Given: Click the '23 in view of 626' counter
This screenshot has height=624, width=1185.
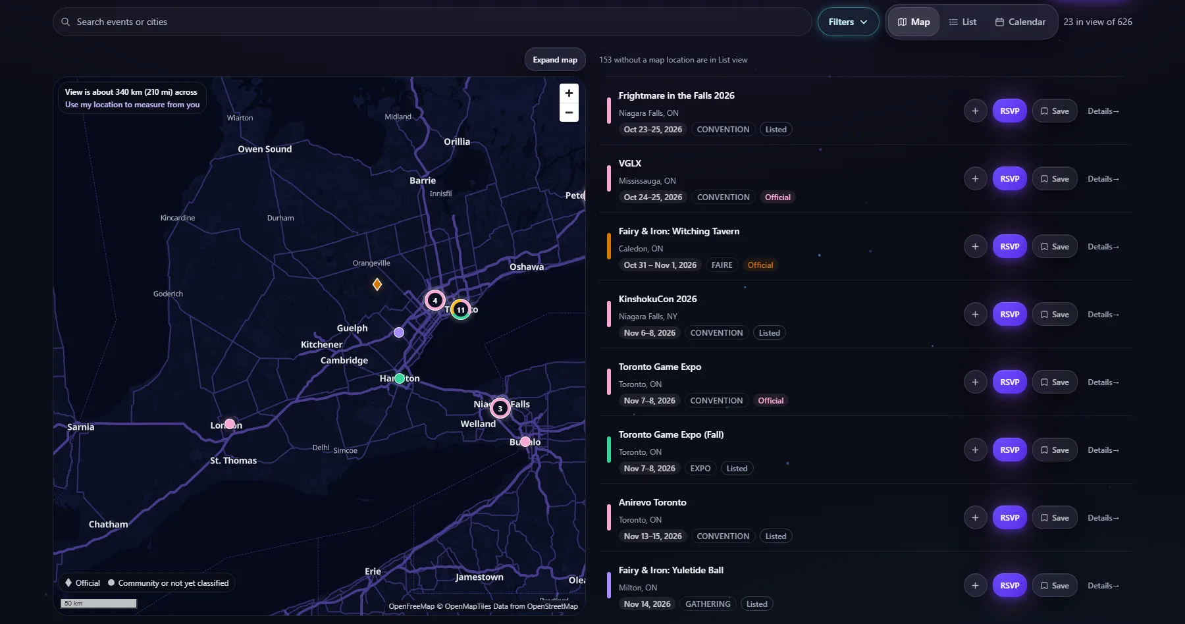Looking at the screenshot, I should [x=1097, y=22].
